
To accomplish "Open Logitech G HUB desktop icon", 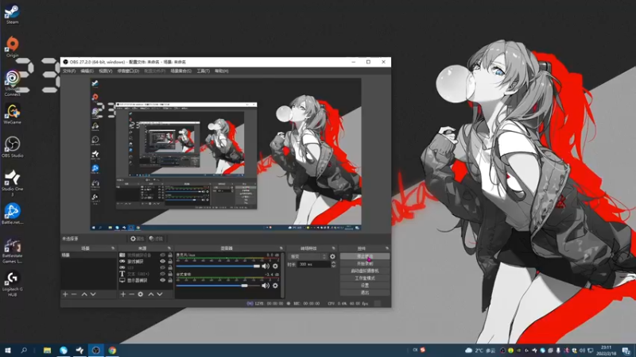I will [x=12, y=283].
